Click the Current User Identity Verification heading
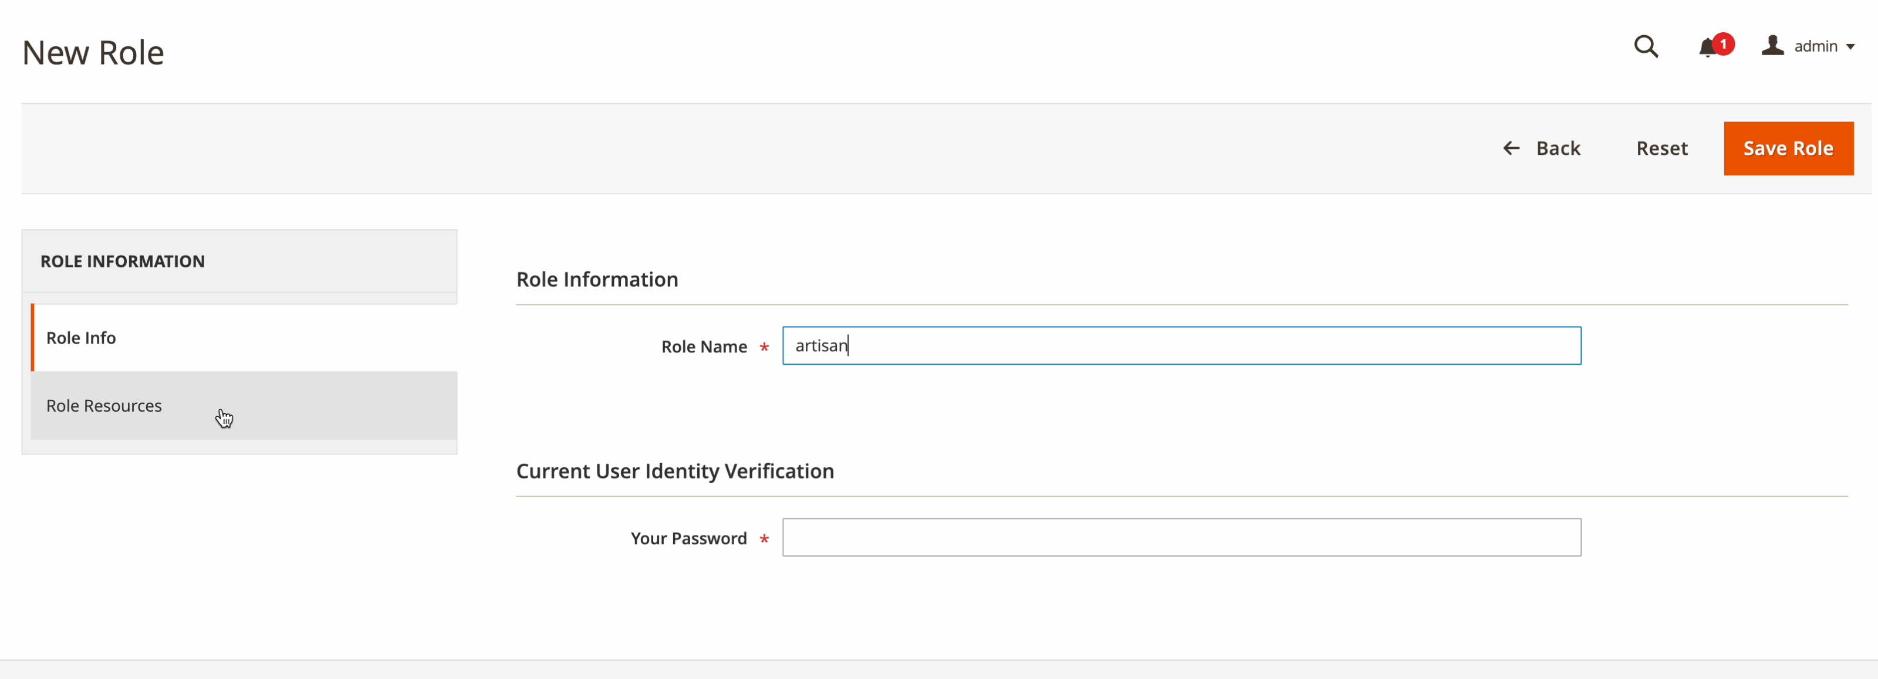The image size is (1878, 679). click(674, 471)
